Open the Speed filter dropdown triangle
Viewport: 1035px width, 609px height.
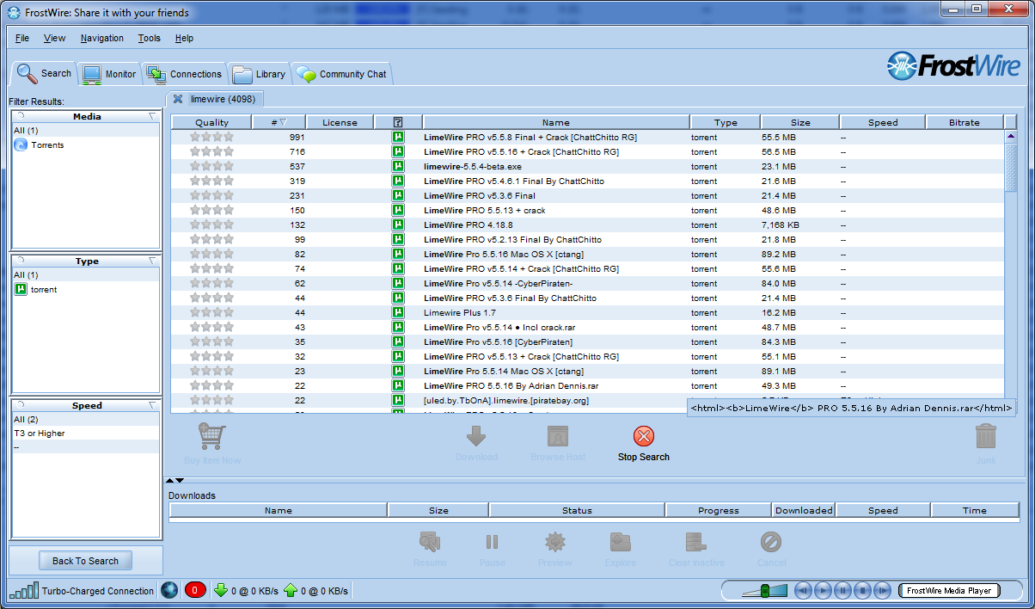click(152, 404)
